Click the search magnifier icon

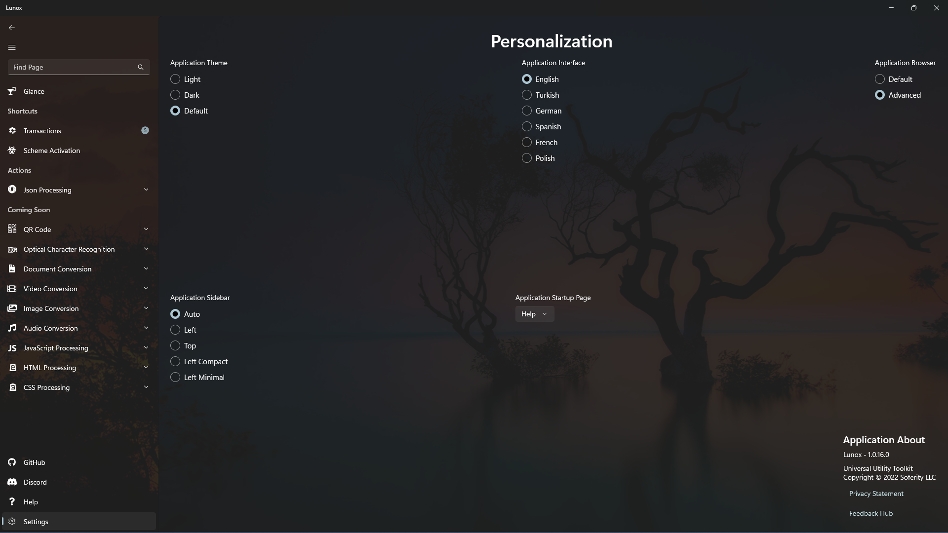tap(141, 67)
